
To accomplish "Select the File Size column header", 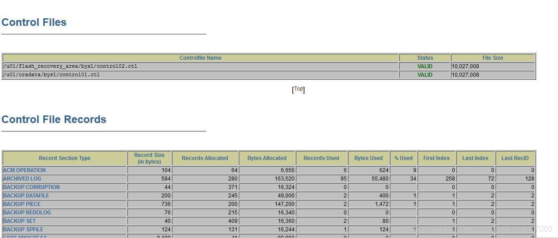I will 493,58.
